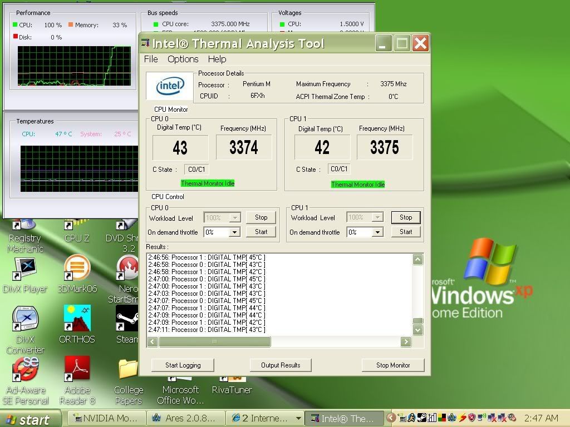Click the Stop Monitor button
This screenshot has height=427, width=570.
pos(393,365)
